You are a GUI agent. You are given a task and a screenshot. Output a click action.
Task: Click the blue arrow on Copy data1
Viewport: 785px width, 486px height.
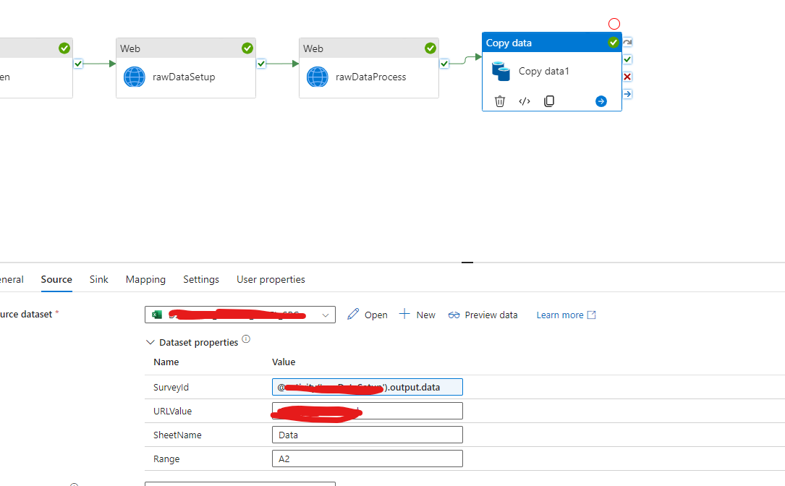(601, 101)
